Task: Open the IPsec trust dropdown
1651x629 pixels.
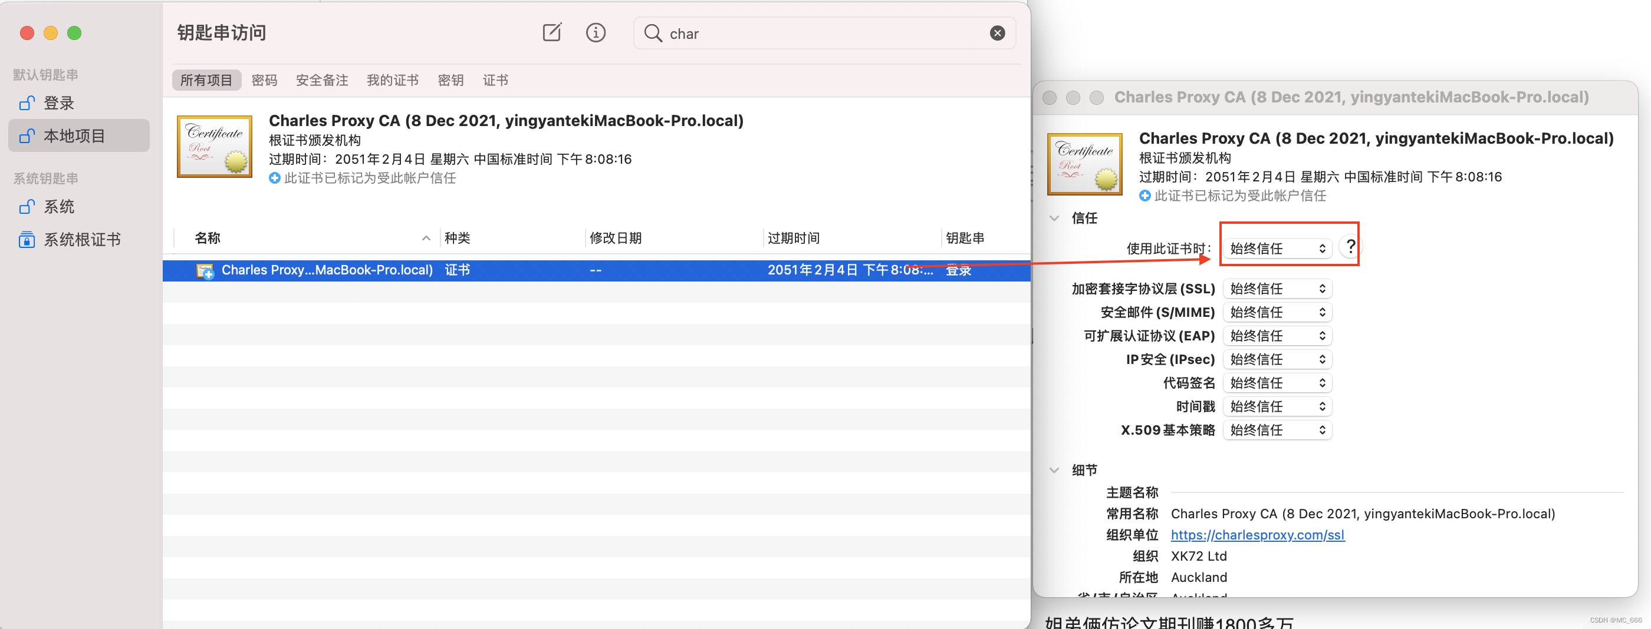Action: 1277,360
